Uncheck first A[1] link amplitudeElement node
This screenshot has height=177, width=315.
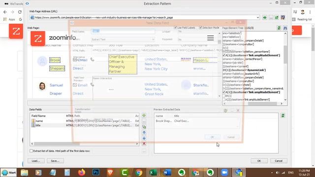click(x=224, y=55)
